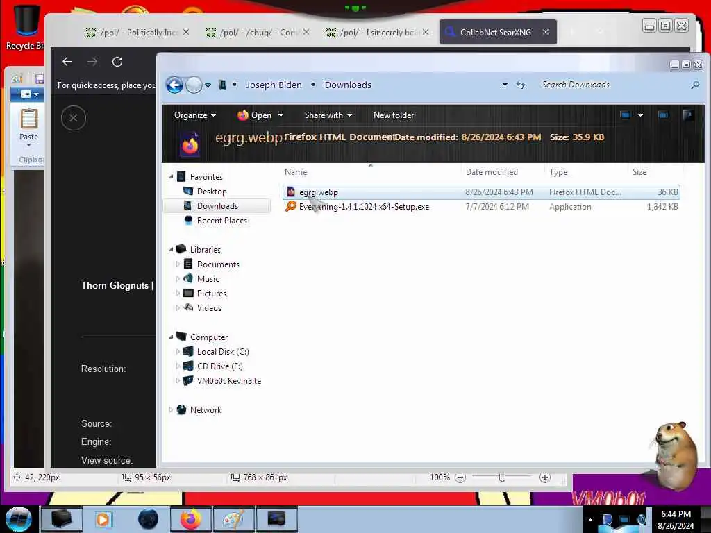
Task: Select Everything-1.4.1.1024.x64-Setup.exe file
Action: click(x=481, y=207)
